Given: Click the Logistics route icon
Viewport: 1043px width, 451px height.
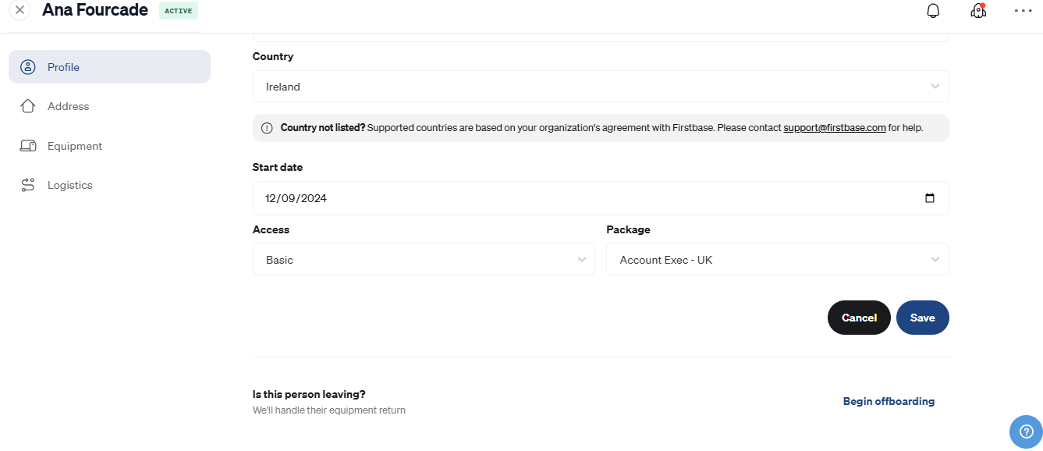Looking at the screenshot, I should [28, 185].
